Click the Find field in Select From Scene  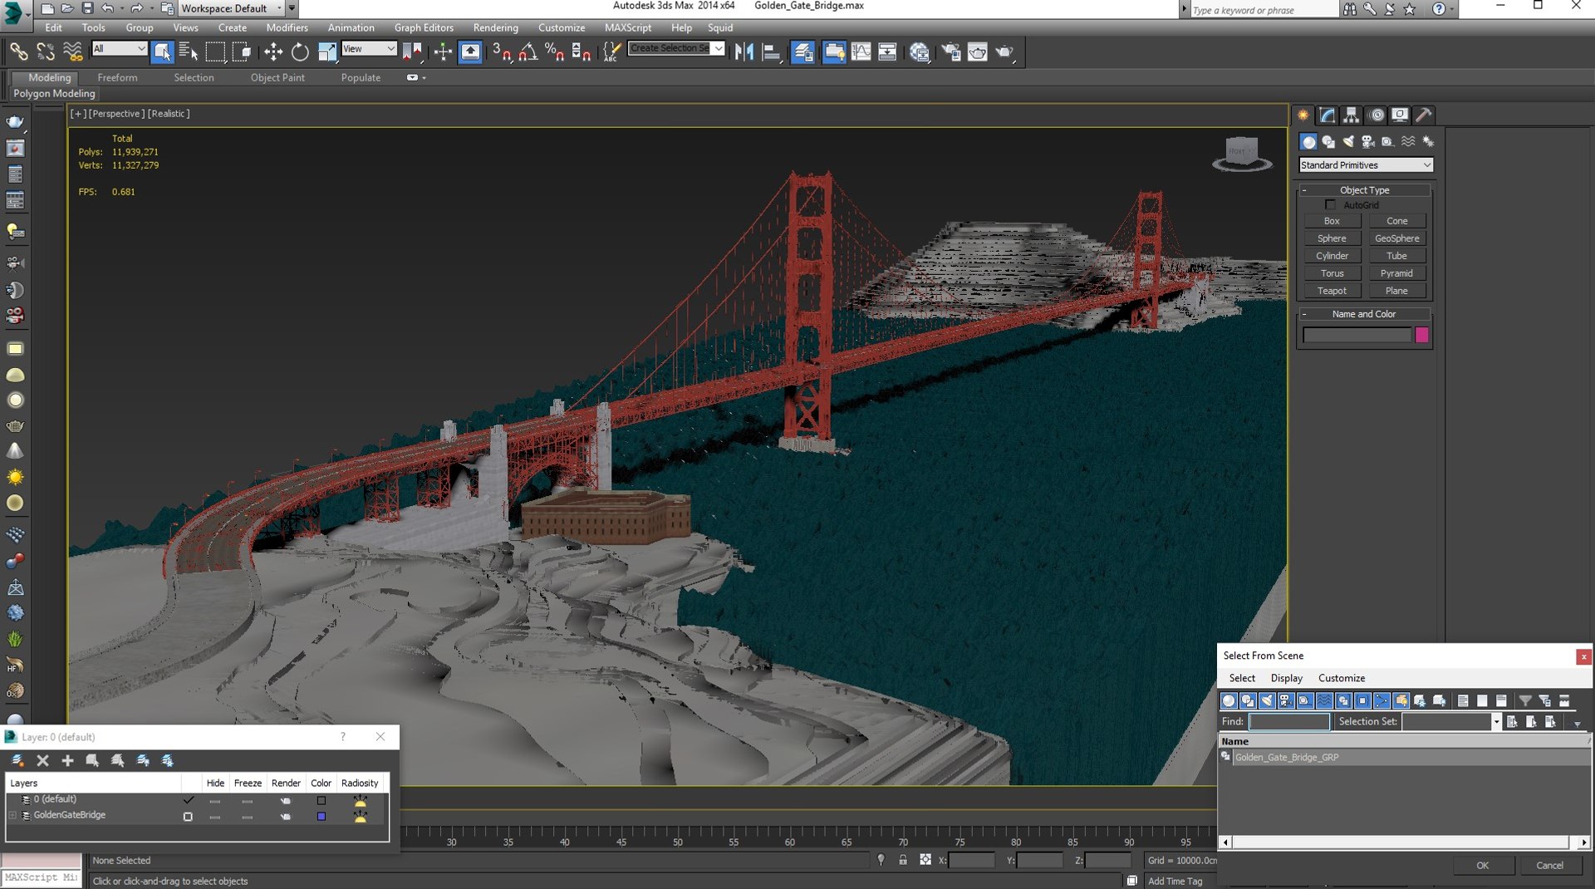tap(1288, 721)
